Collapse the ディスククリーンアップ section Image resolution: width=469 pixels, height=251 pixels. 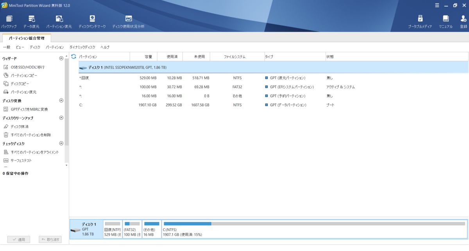point(61,118)
